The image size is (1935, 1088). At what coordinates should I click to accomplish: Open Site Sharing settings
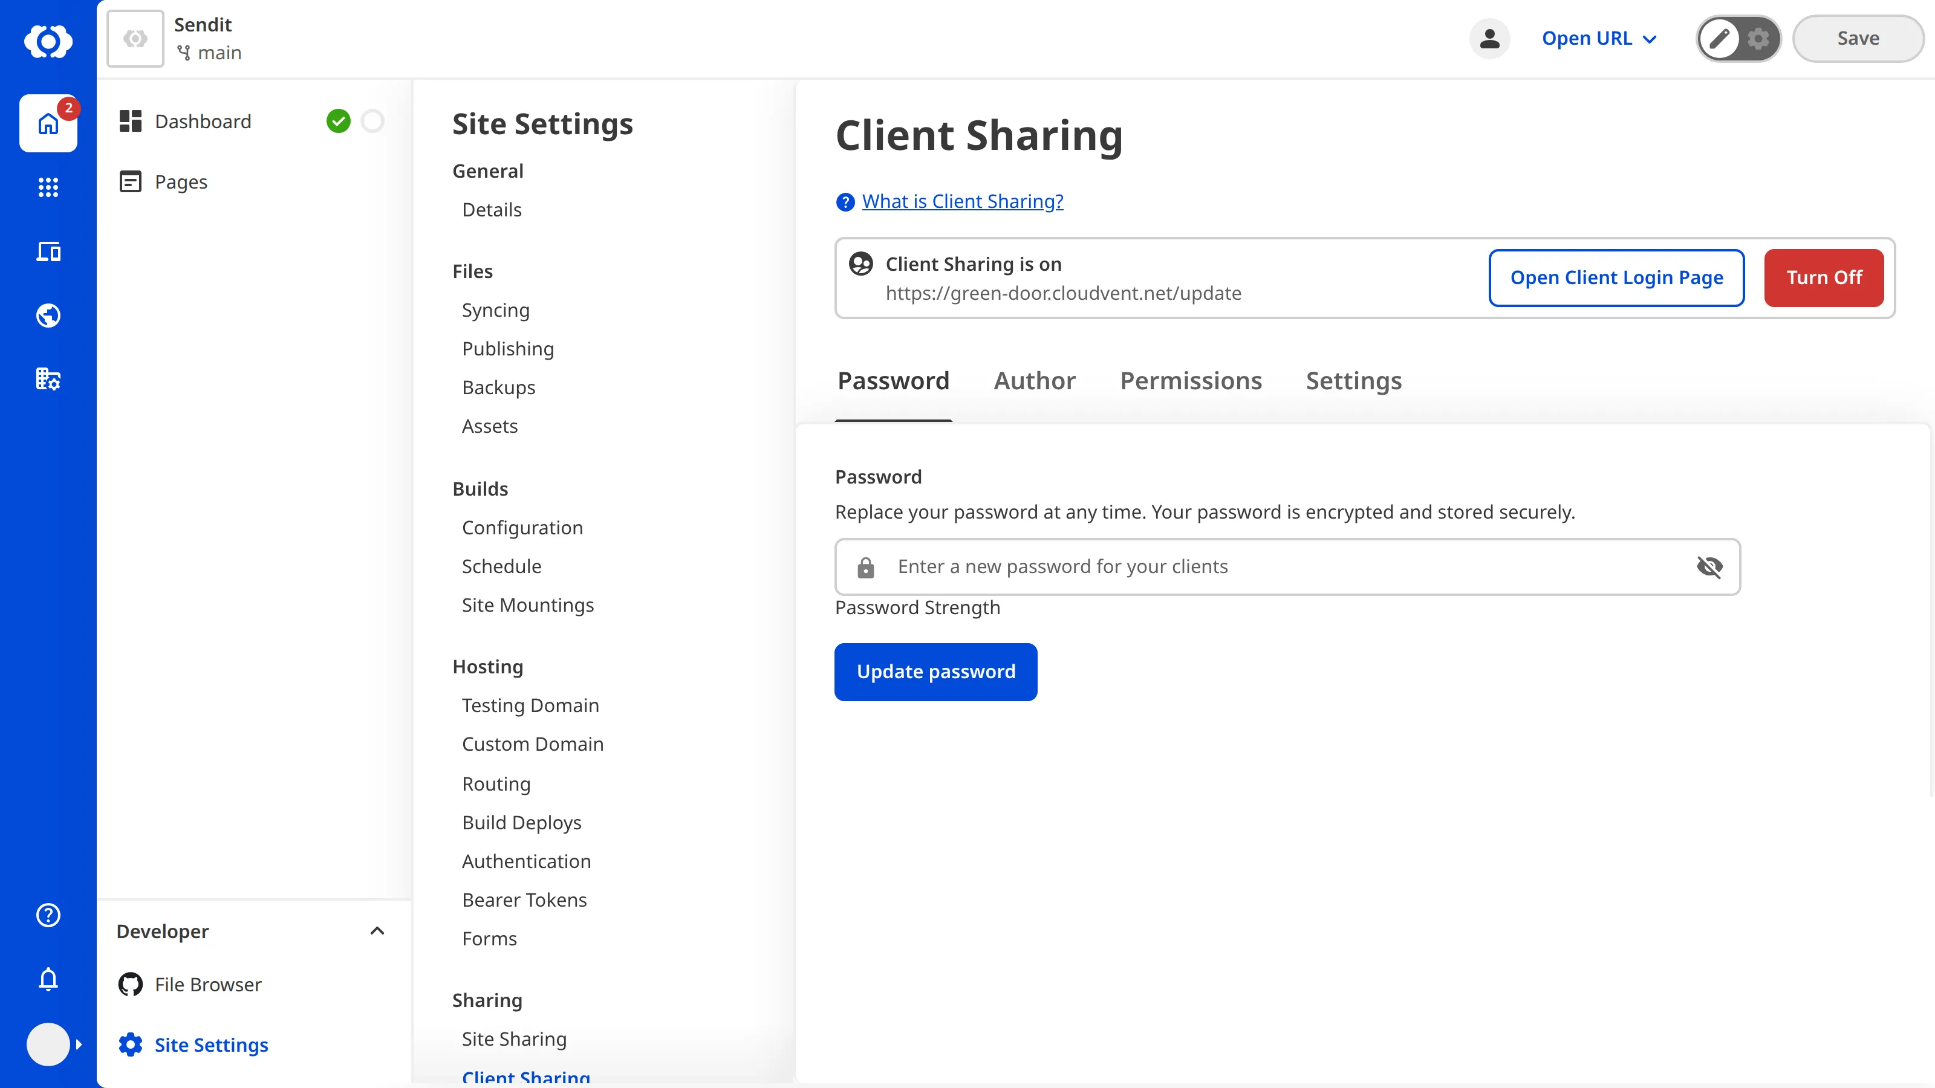pyautogui.click(x=514, y=1039)
